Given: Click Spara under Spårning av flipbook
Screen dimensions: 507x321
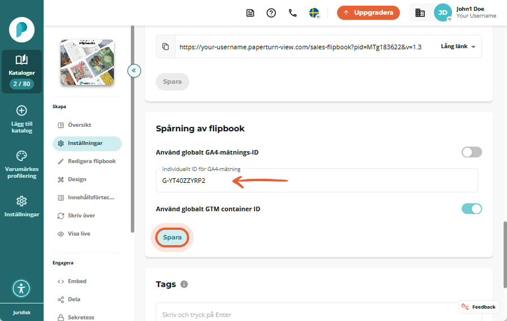Looking at the screenshot, I should pos(172,237).
